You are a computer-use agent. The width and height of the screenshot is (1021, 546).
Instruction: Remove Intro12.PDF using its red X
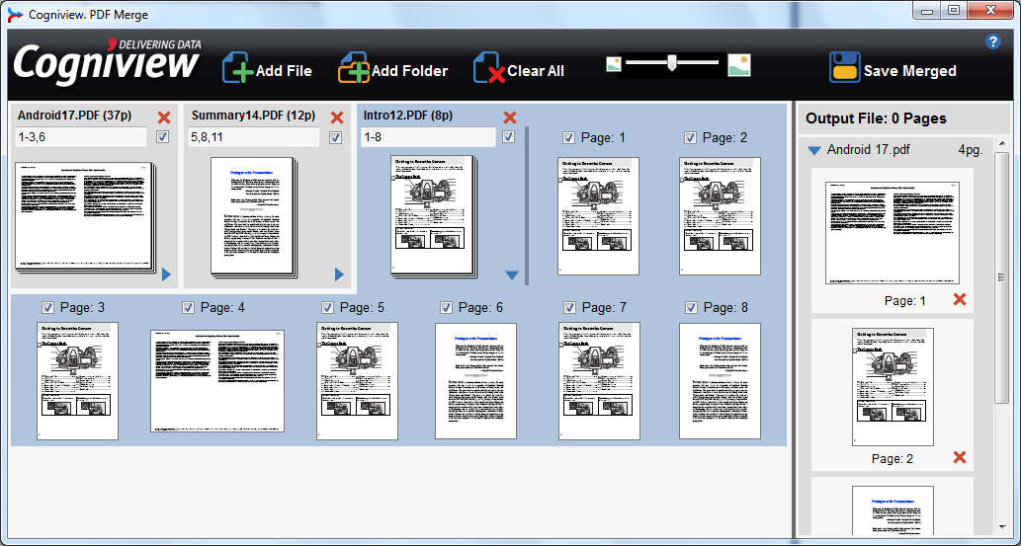pos(510,117)
